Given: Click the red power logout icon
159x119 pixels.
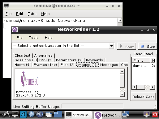Looking at the screenshot, I should tap(155, 114).
